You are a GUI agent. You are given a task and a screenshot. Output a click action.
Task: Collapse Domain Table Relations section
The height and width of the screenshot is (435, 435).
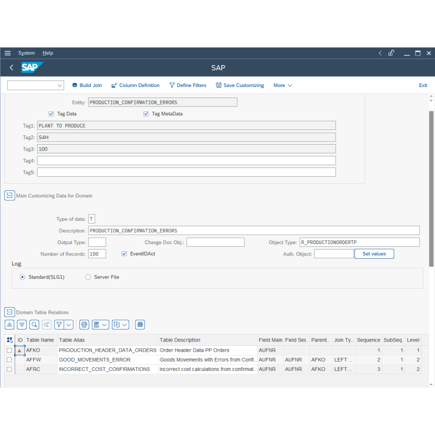[x=9, y=312]
